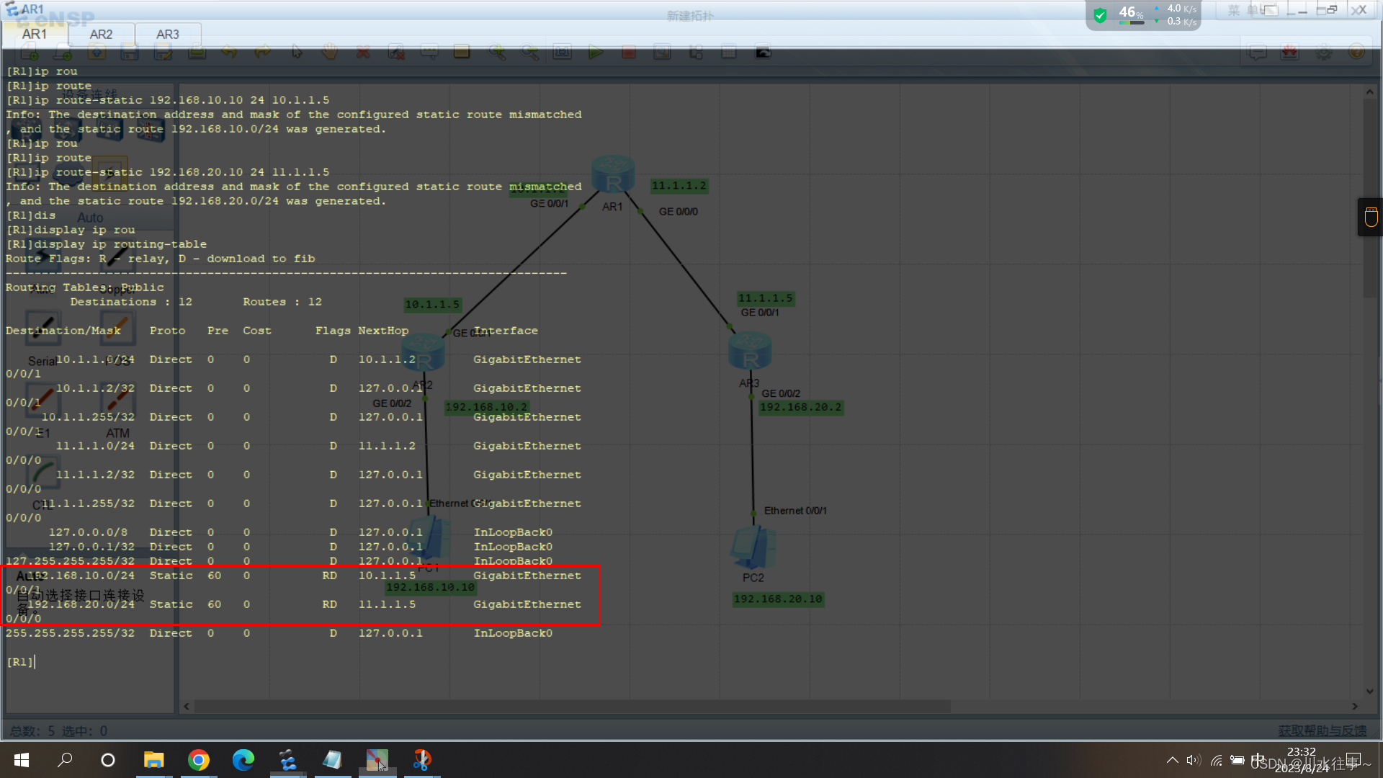1383x778 pixels.
Task: Switch to the AR2 tab
Action: [x=101, y=34]
